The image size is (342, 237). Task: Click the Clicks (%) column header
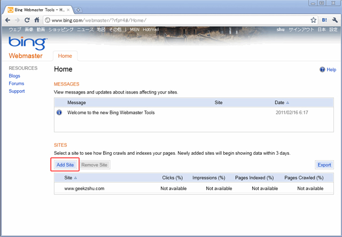[x=172, y=178]
